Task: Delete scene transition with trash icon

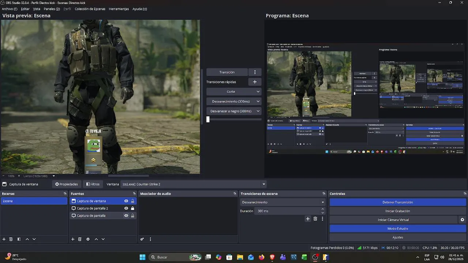Action: 315,219
